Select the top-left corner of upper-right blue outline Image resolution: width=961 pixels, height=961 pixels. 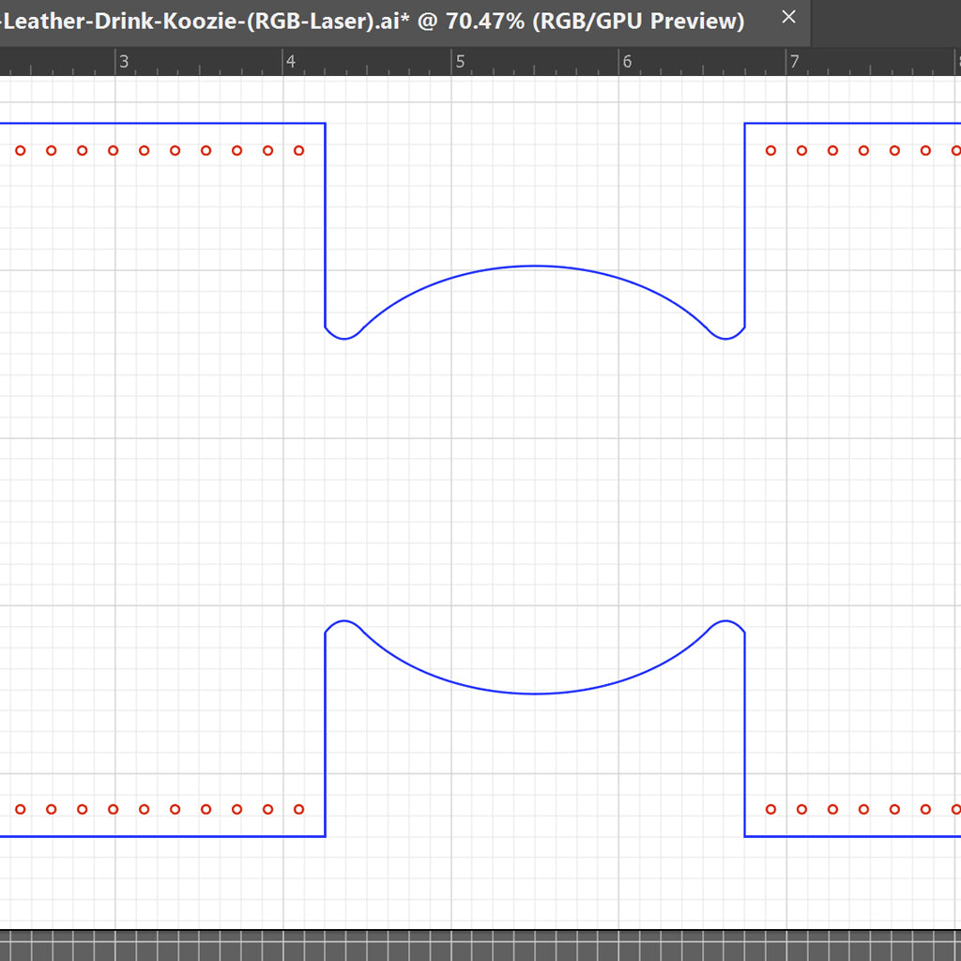pyautogui.click(x=745, y=123)
